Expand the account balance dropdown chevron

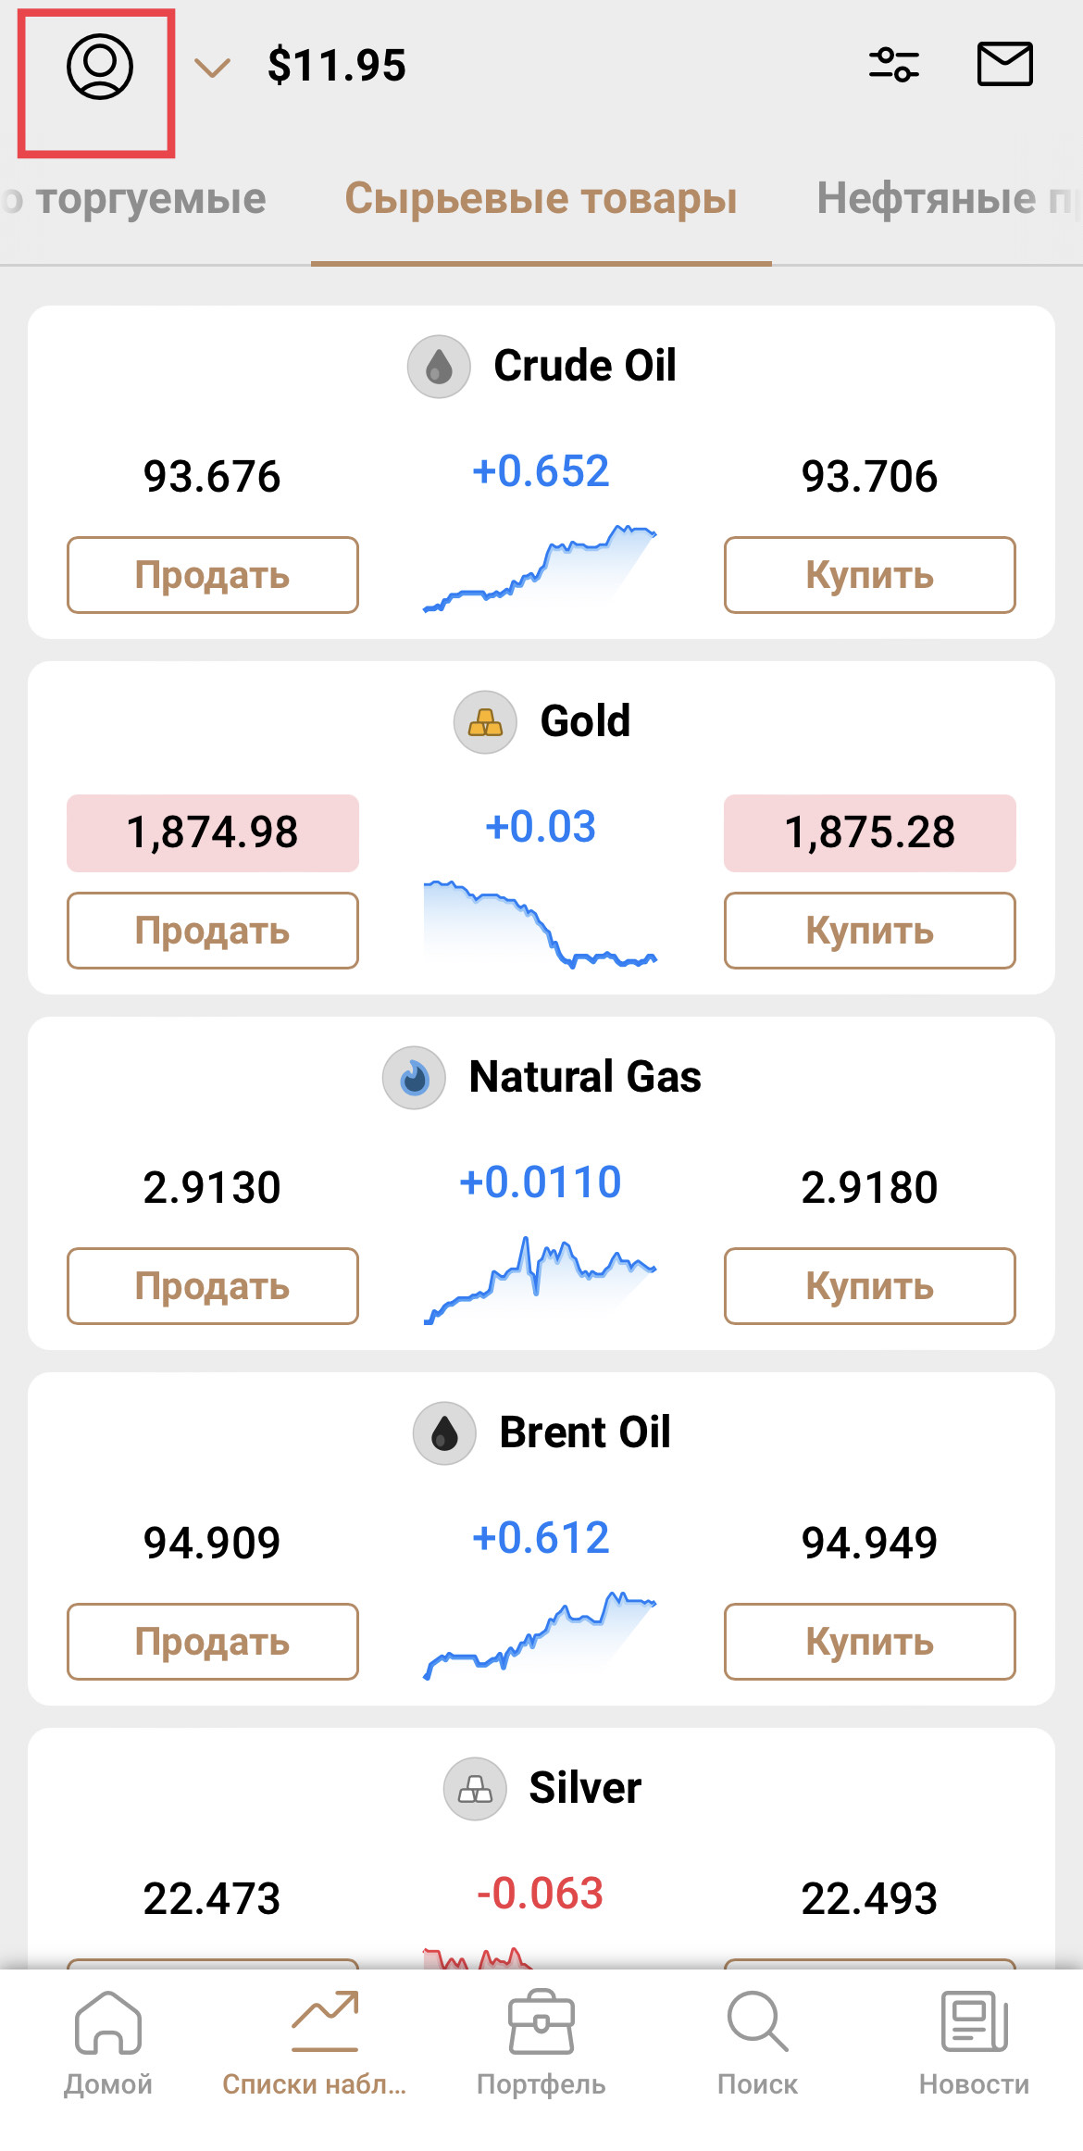click(212, 68)
